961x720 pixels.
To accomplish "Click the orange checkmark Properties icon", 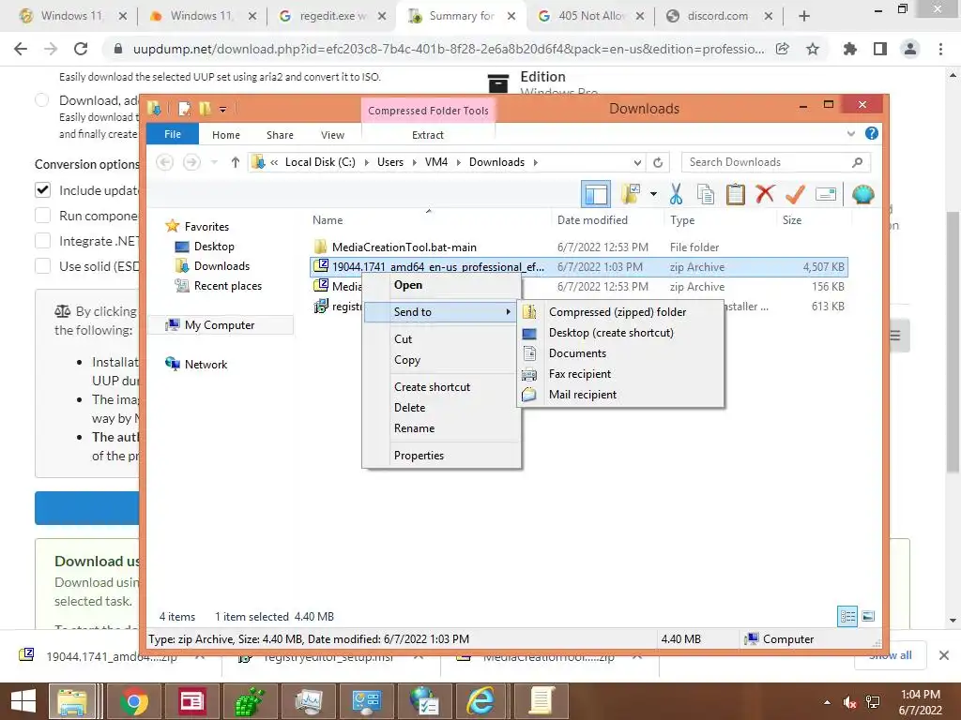I will coord(795,194).
